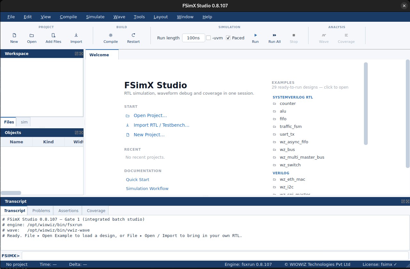Click the Welcome page vertical scrollbar
This screenshot has height=269, width=410.
(407, 114)
